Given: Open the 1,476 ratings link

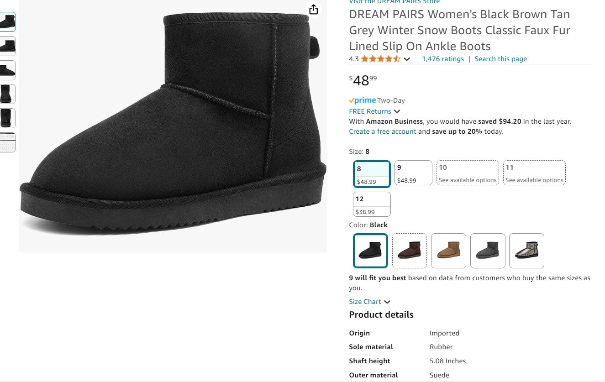Looking at the screenshot, I should 442,58.
